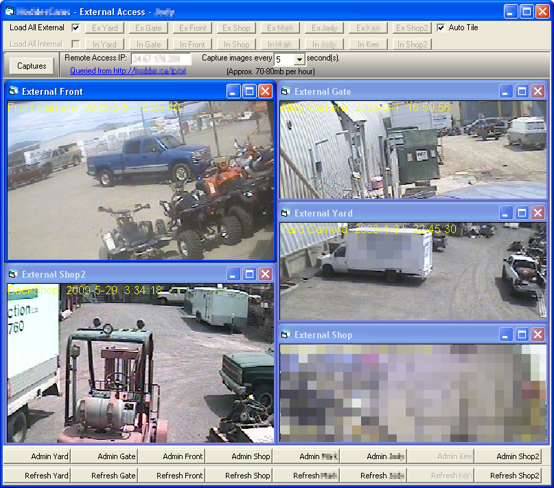Click the External Front window title icon
Image resolution: width=554 pixels, height=488 pixels.
14,91
